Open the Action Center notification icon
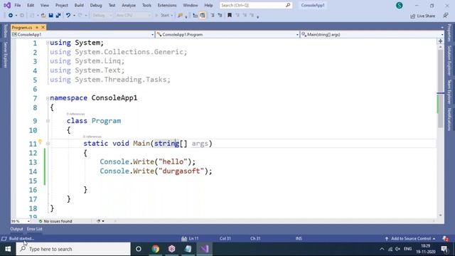The width and height of the screenshot is (455, 256). (444, 249)
